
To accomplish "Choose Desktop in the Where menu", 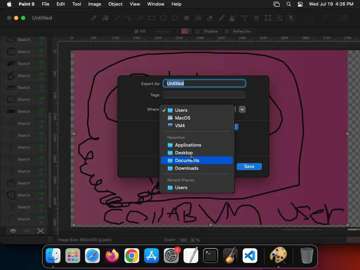I will pos(197,153).
